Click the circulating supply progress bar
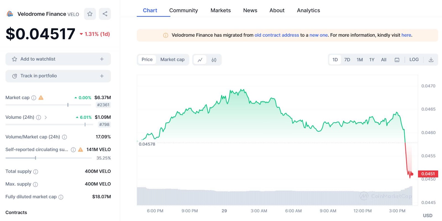442x221 pixels. pos(49,158)
